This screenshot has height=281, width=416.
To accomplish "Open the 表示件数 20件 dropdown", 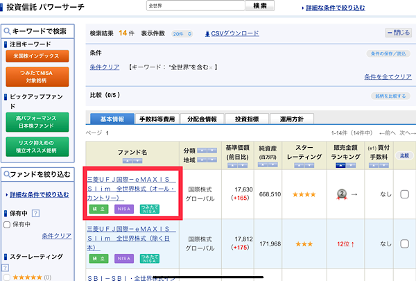I will tap(182, 34).
